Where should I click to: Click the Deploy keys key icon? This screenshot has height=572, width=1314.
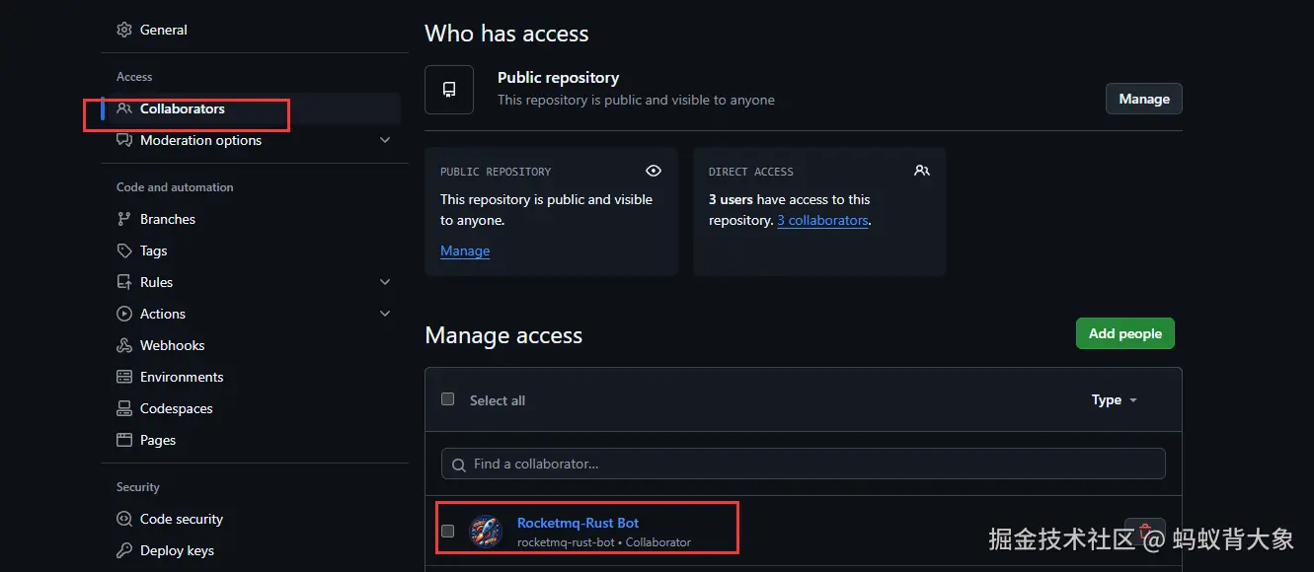coord(124,550)
